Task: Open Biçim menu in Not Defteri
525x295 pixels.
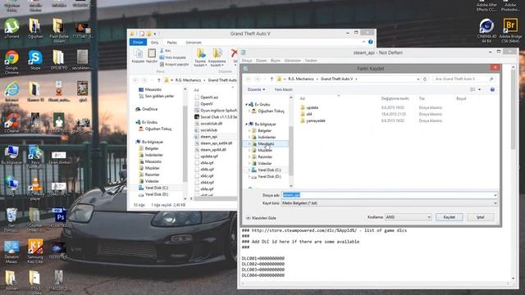Action: tap(276, 61)
